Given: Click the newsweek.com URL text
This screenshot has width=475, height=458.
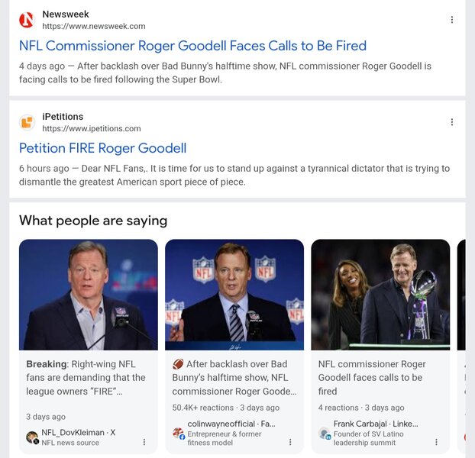Looking at the screenshot, I should 93,26.
